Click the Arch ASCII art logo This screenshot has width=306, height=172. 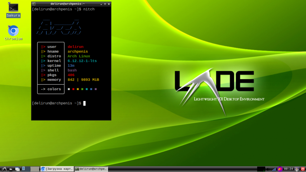59,27
